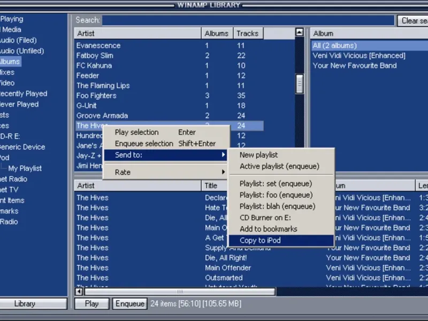The width and height of the screenshot is (428, 321).
Task: Choose CD Burner on E: entry
Action: click(x=281, y=218)
